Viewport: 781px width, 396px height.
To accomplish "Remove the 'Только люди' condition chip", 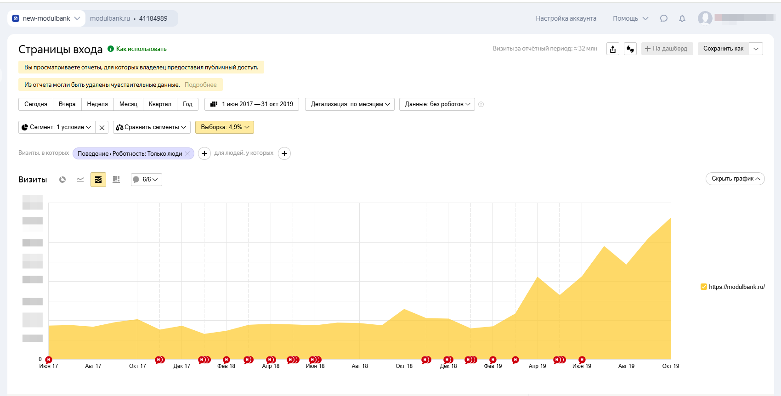I will tap(187, 154).
